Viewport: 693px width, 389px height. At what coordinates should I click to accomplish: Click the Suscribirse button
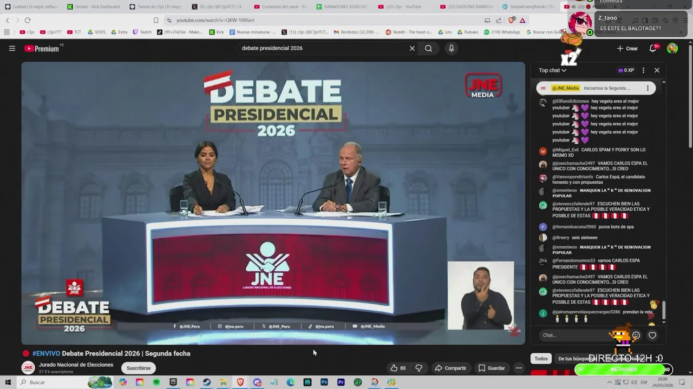point(139,368)
